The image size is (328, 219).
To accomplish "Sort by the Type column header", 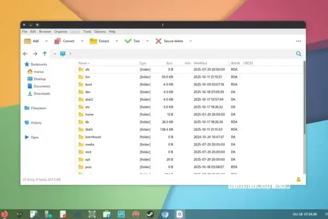I will tap(143, 63).
